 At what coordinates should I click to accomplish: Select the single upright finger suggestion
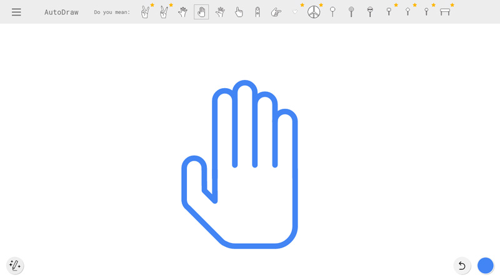[257, 12]
